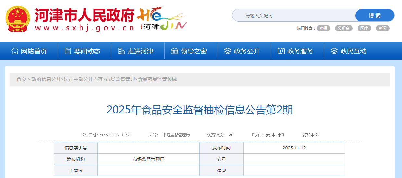The height and width of the screenshot is (178, 402).
Task: Click the book icon beside 政务服务
Action: click(x=281, y=51)
